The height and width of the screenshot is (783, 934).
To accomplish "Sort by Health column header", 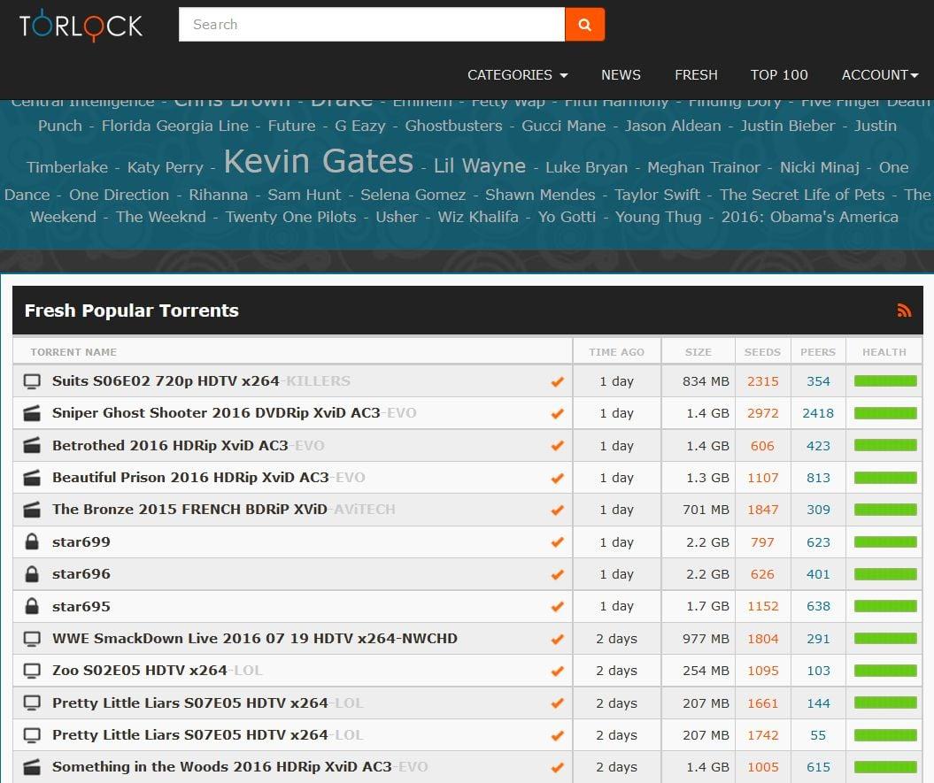I will coord(884,352).
